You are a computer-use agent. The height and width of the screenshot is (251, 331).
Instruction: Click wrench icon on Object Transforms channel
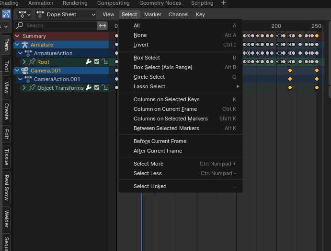[89, 88]
